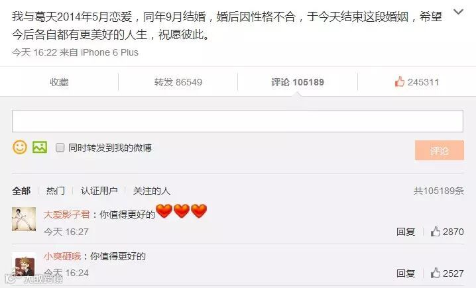This screenshot has width=476, height=288.
Task: Show comments from 认证用户
Action: [x=99, y=191]
